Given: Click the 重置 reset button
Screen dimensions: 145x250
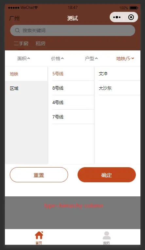Looking at the screenshot, I should click(x=39, y=175).
